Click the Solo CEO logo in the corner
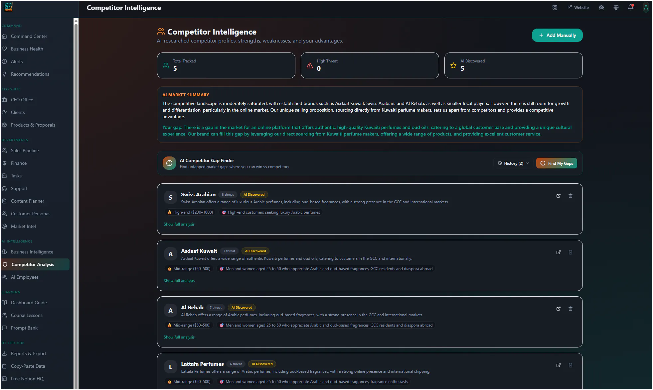 point(9,7)
